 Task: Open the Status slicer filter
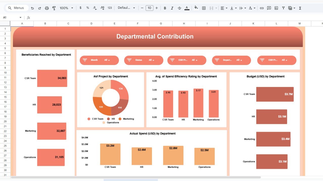[x=151, y=60]
